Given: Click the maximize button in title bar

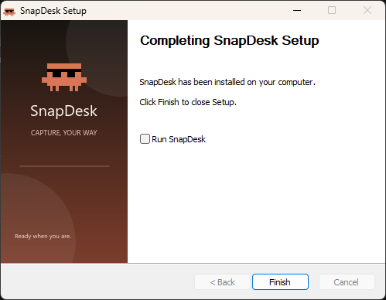Looking at the screenshot, I should [332, 11].
